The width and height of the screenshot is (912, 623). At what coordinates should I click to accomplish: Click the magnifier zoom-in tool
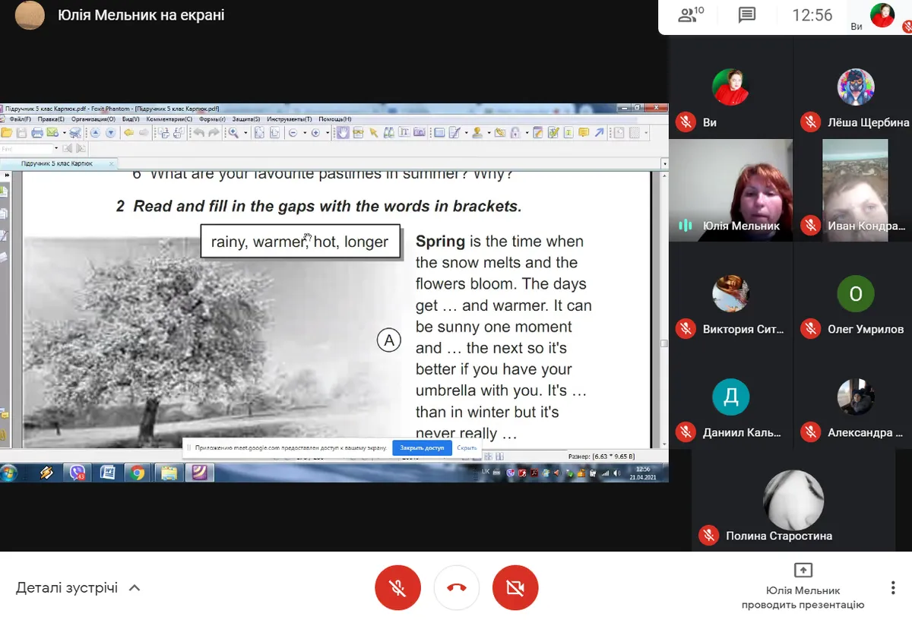[x=234, y=133]
